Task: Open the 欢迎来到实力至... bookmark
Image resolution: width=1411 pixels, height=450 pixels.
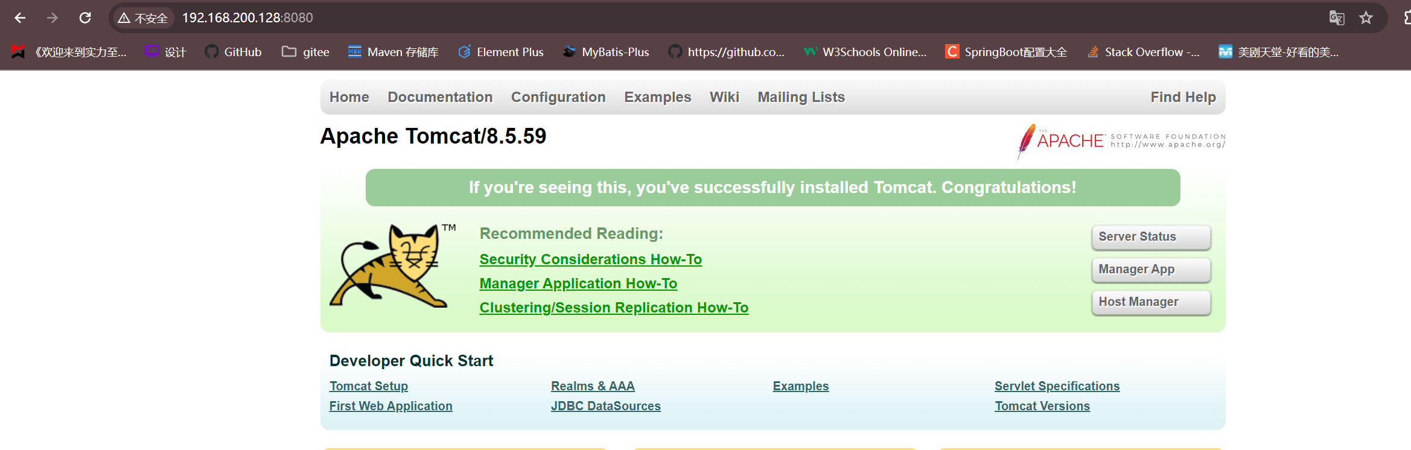Action: tap(69, 52)
